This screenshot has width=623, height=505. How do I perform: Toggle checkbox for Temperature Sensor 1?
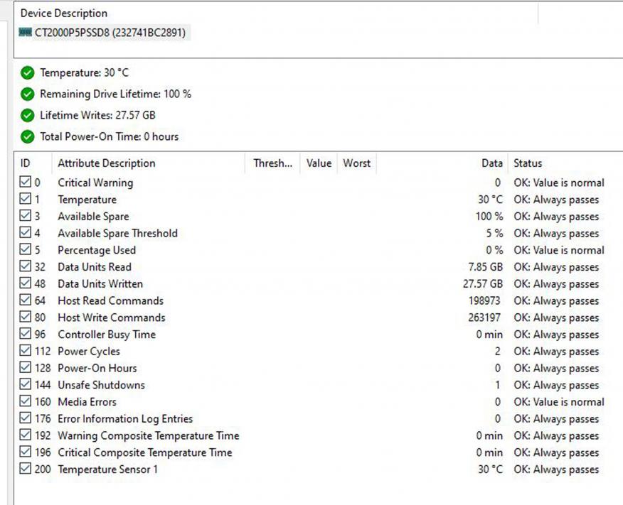(26, 469)
